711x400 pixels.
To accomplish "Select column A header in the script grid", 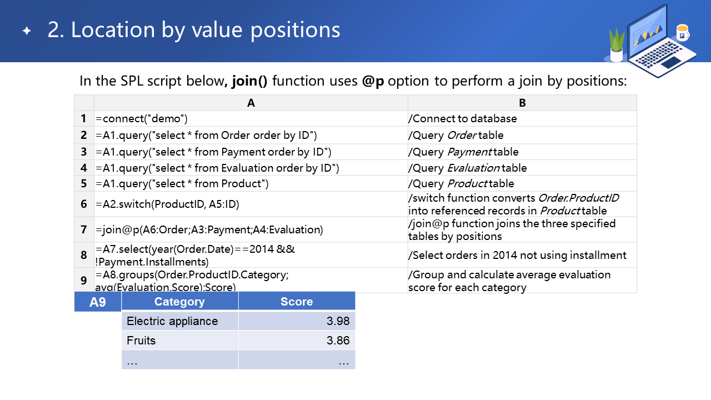I will pos(251,103).
